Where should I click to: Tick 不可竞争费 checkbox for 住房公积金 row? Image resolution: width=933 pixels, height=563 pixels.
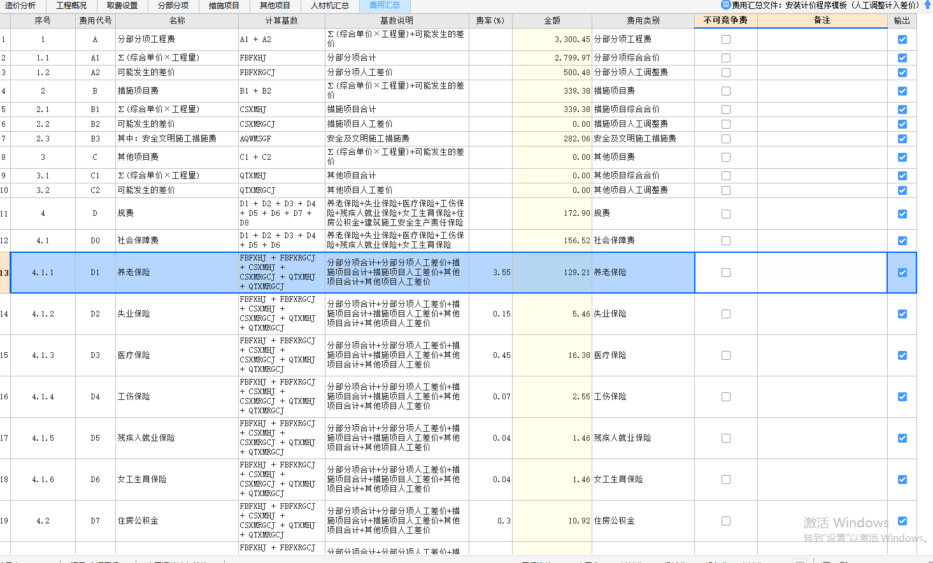click(x=726, y=521)
